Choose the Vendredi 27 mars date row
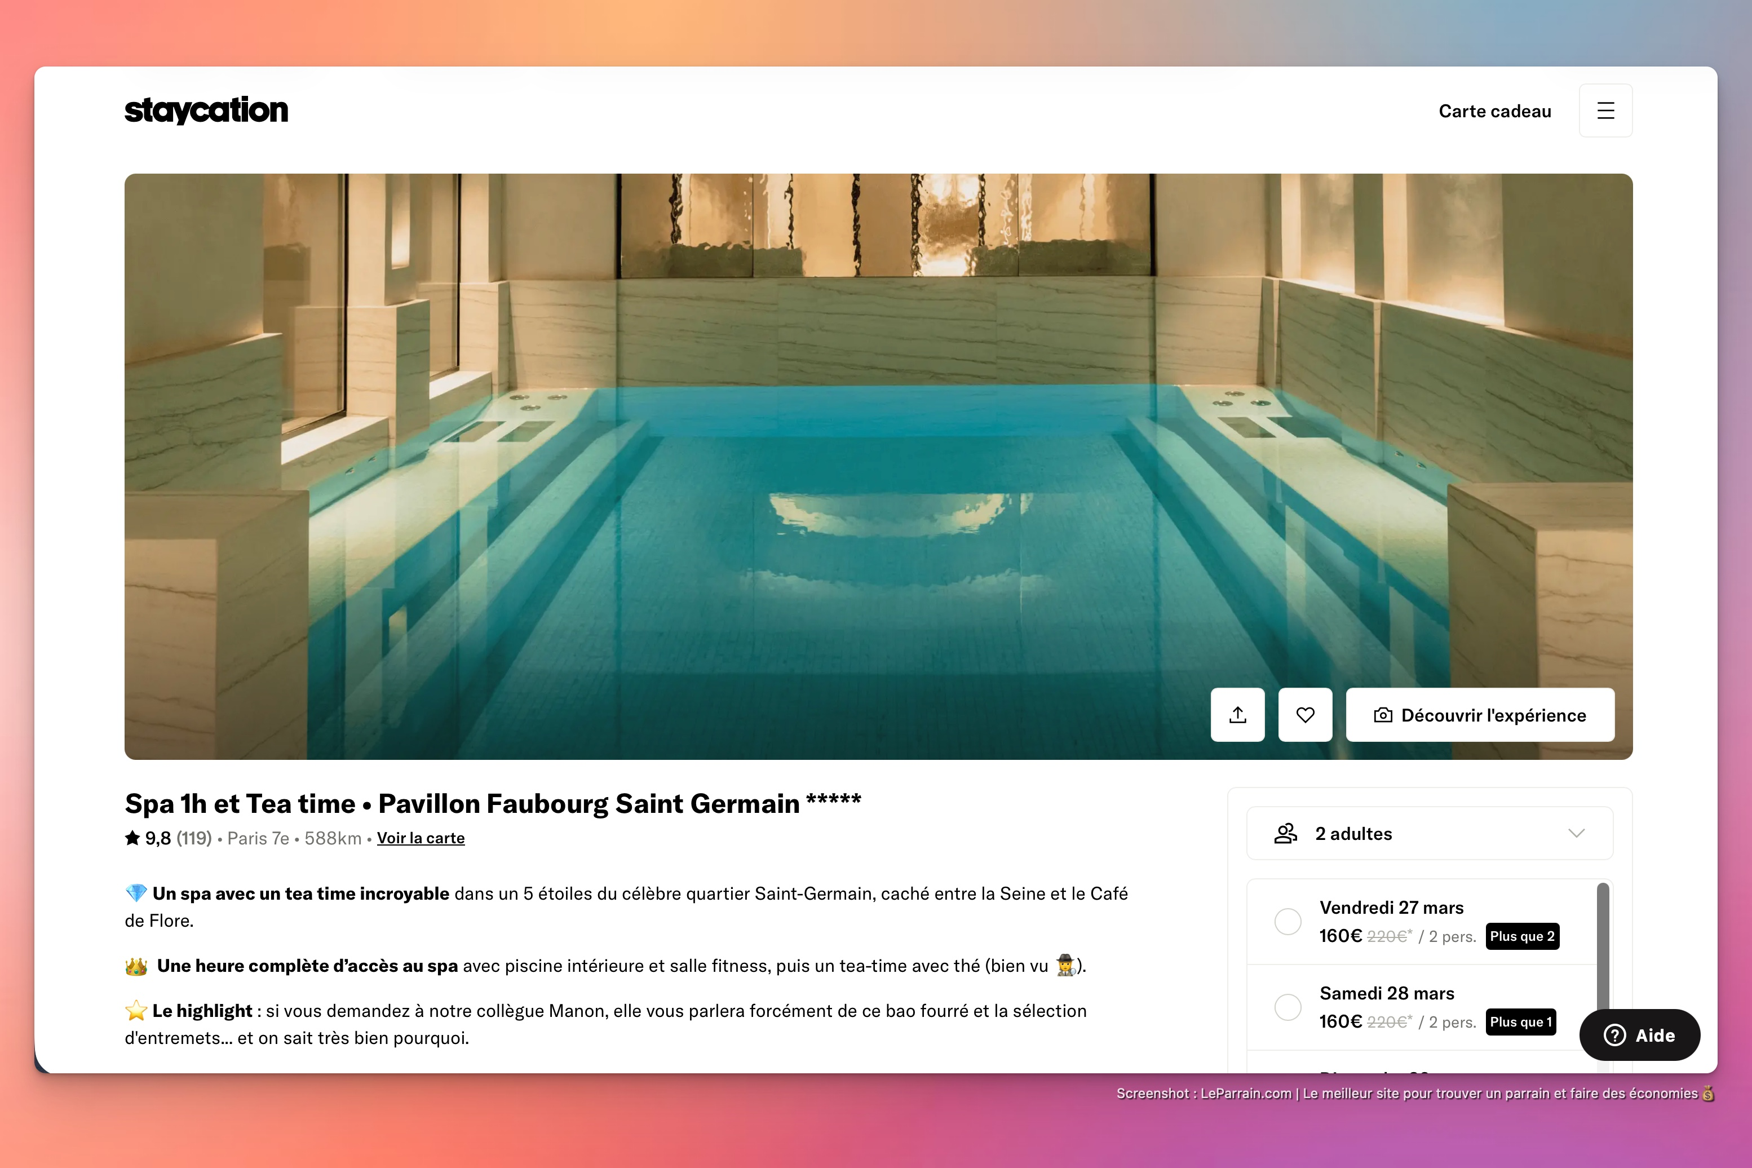Screen dimensions: 1752x1168 coord(1422,922)
